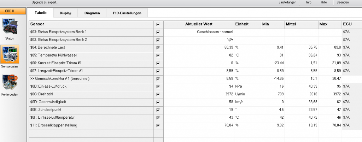
Task: Switch to the Display tab
Action: pos(65,13)
